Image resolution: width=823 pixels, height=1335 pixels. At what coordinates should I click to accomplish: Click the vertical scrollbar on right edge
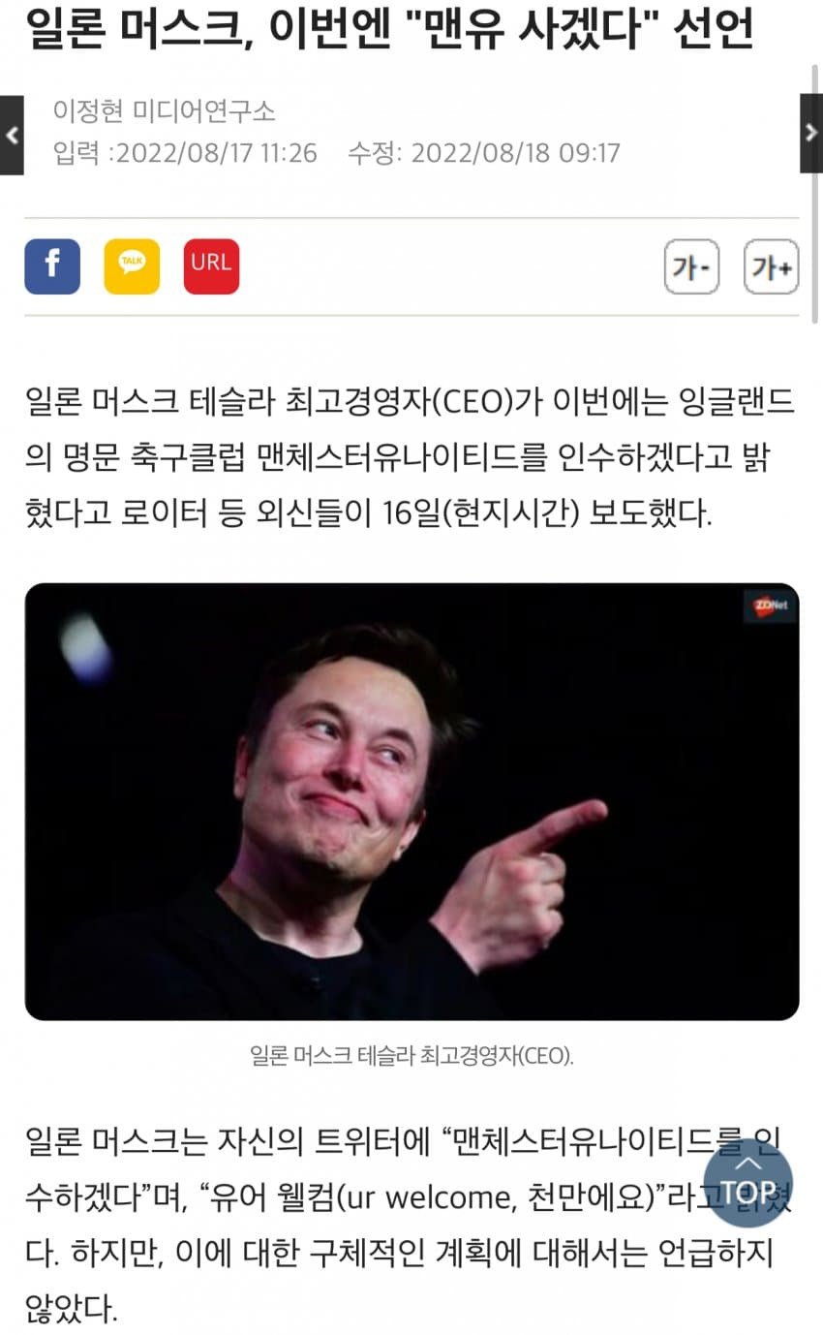coord(816,194)
